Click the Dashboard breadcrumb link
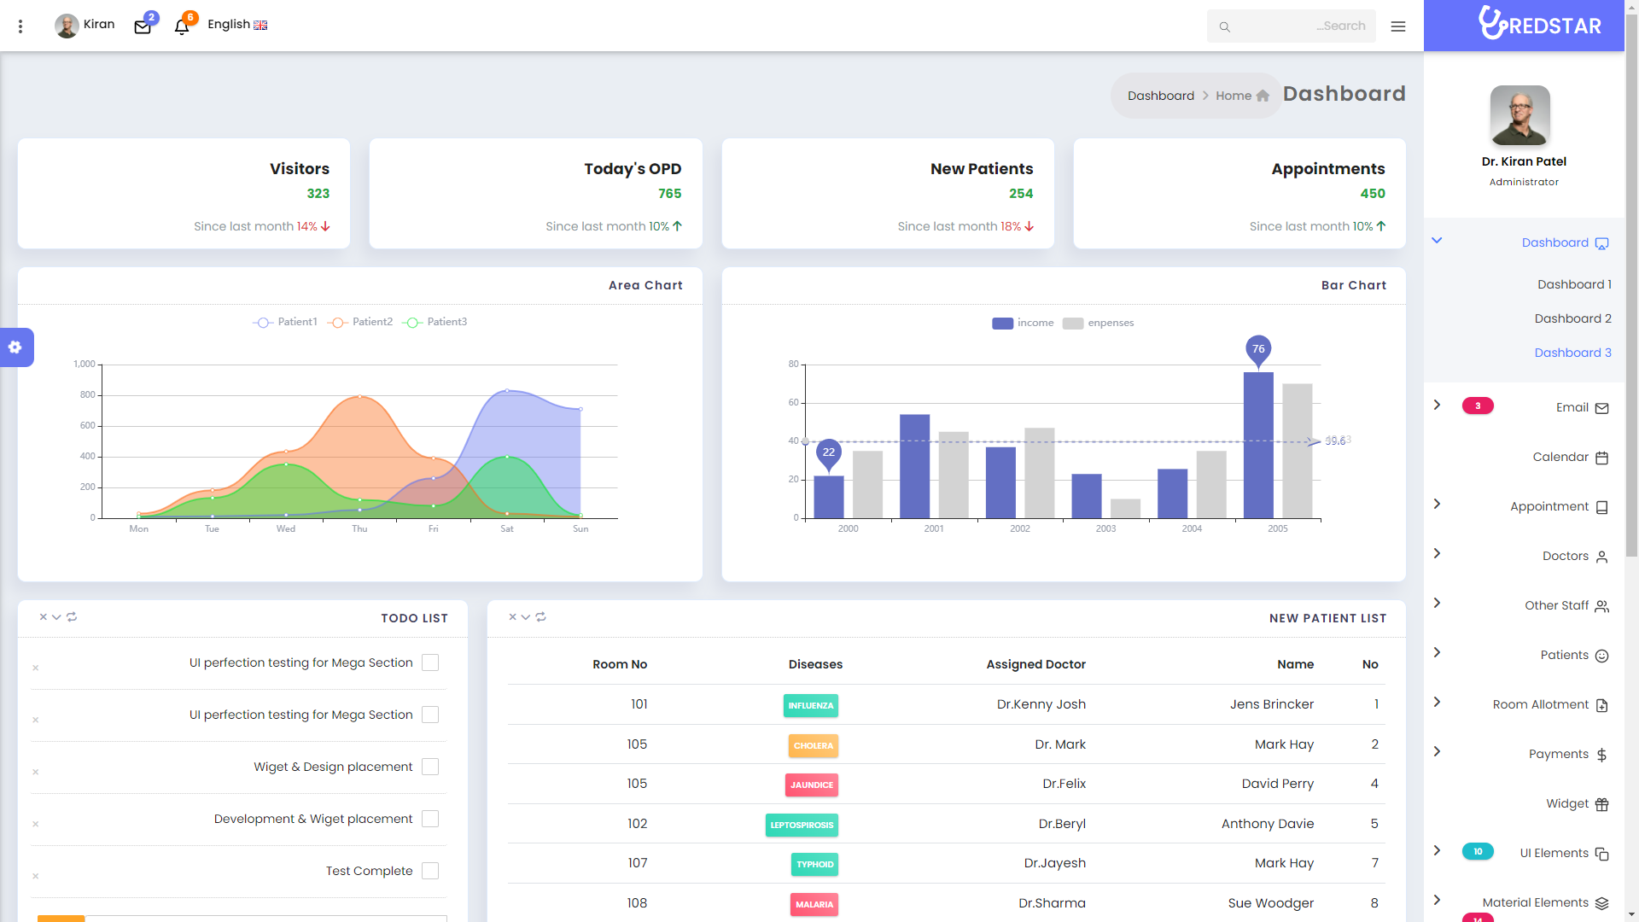 [1161, 96]
